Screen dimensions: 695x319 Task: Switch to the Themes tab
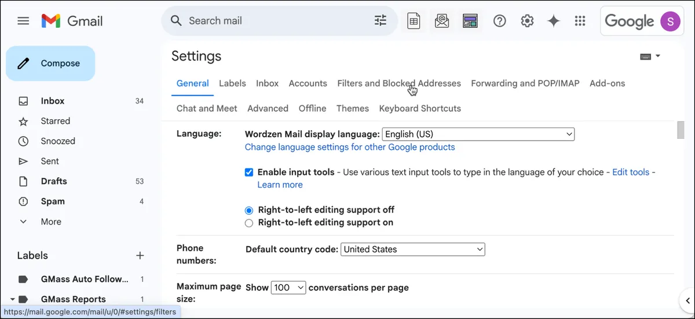353,108
